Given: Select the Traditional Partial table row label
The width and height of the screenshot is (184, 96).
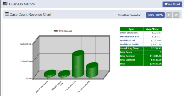Looking at the screenshot, I should [129, 45].
